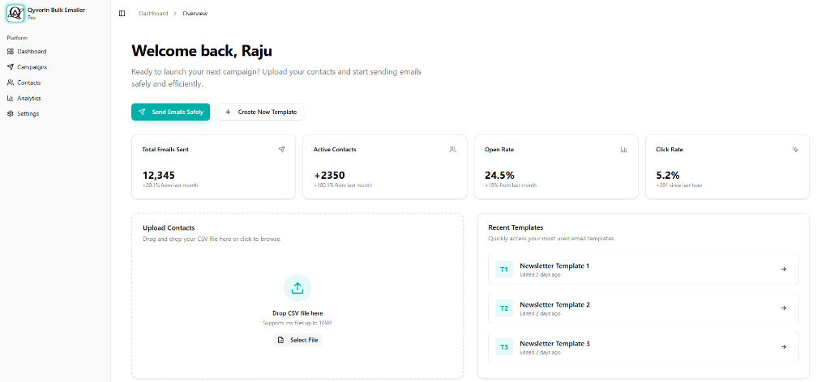The height and width of the screenshot is (382, 830).
Task: Go to Contacts in the sidebar
Action: 56,83
